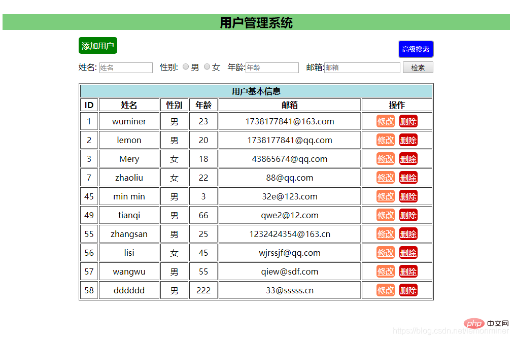Open the 高级搜索 panel
This screenshot has width=514, height=340.
(x=416, y=49)
